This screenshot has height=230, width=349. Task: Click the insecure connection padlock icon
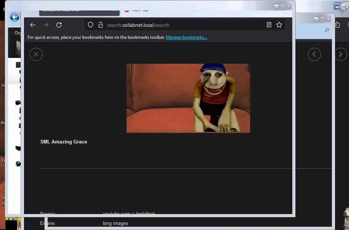tap(101, 25)
